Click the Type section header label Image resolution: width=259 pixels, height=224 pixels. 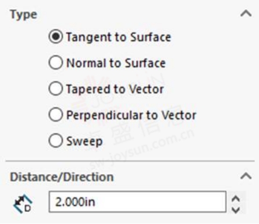point(24,14)
